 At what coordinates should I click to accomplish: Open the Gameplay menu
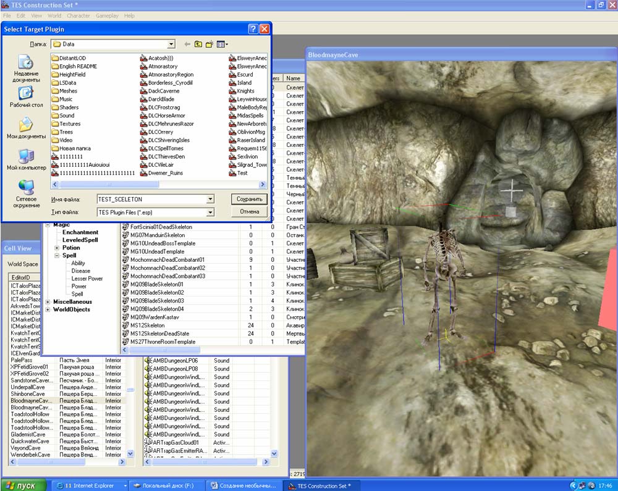tap(107, 16)
